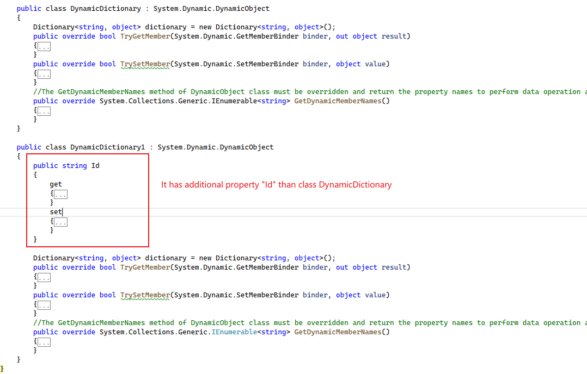Click squiggly-underlined TrySetMember in DynamicDictionary class
Screen dimensions: 587x374
coord(145,64)
